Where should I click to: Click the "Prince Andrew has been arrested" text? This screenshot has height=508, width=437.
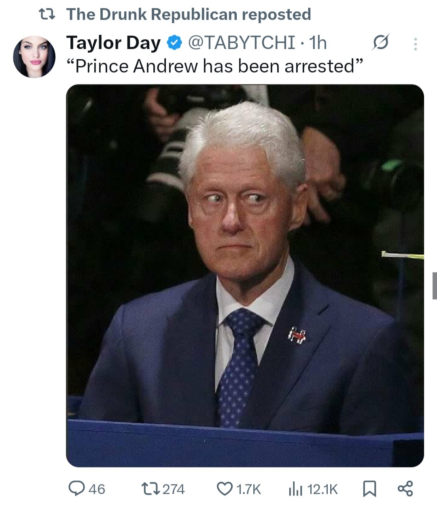(214, 66)
